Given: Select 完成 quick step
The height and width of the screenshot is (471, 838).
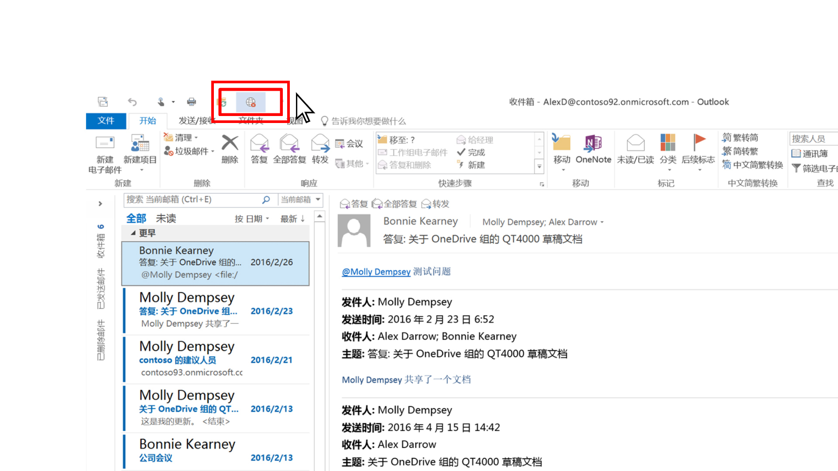Looking at the screenshot, I should (x=471, y=152).
